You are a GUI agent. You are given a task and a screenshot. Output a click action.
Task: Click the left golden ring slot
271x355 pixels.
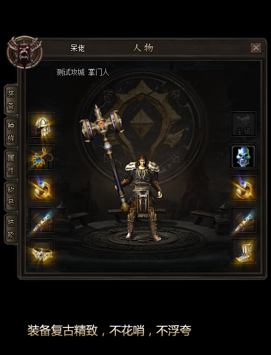coord(42,189)
